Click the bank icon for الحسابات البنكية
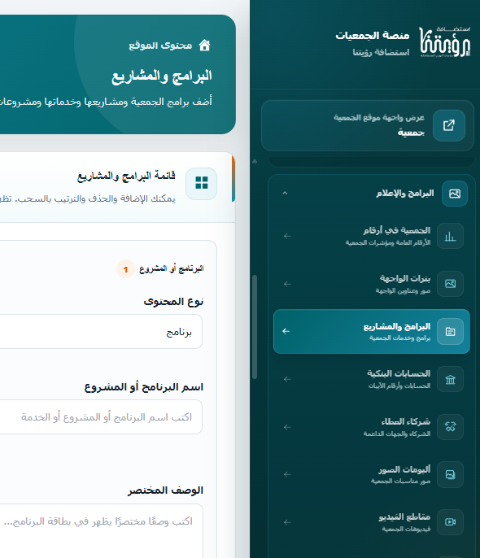Image resolution: width=480 pixels, height=558 pixels. pos(450,379)
